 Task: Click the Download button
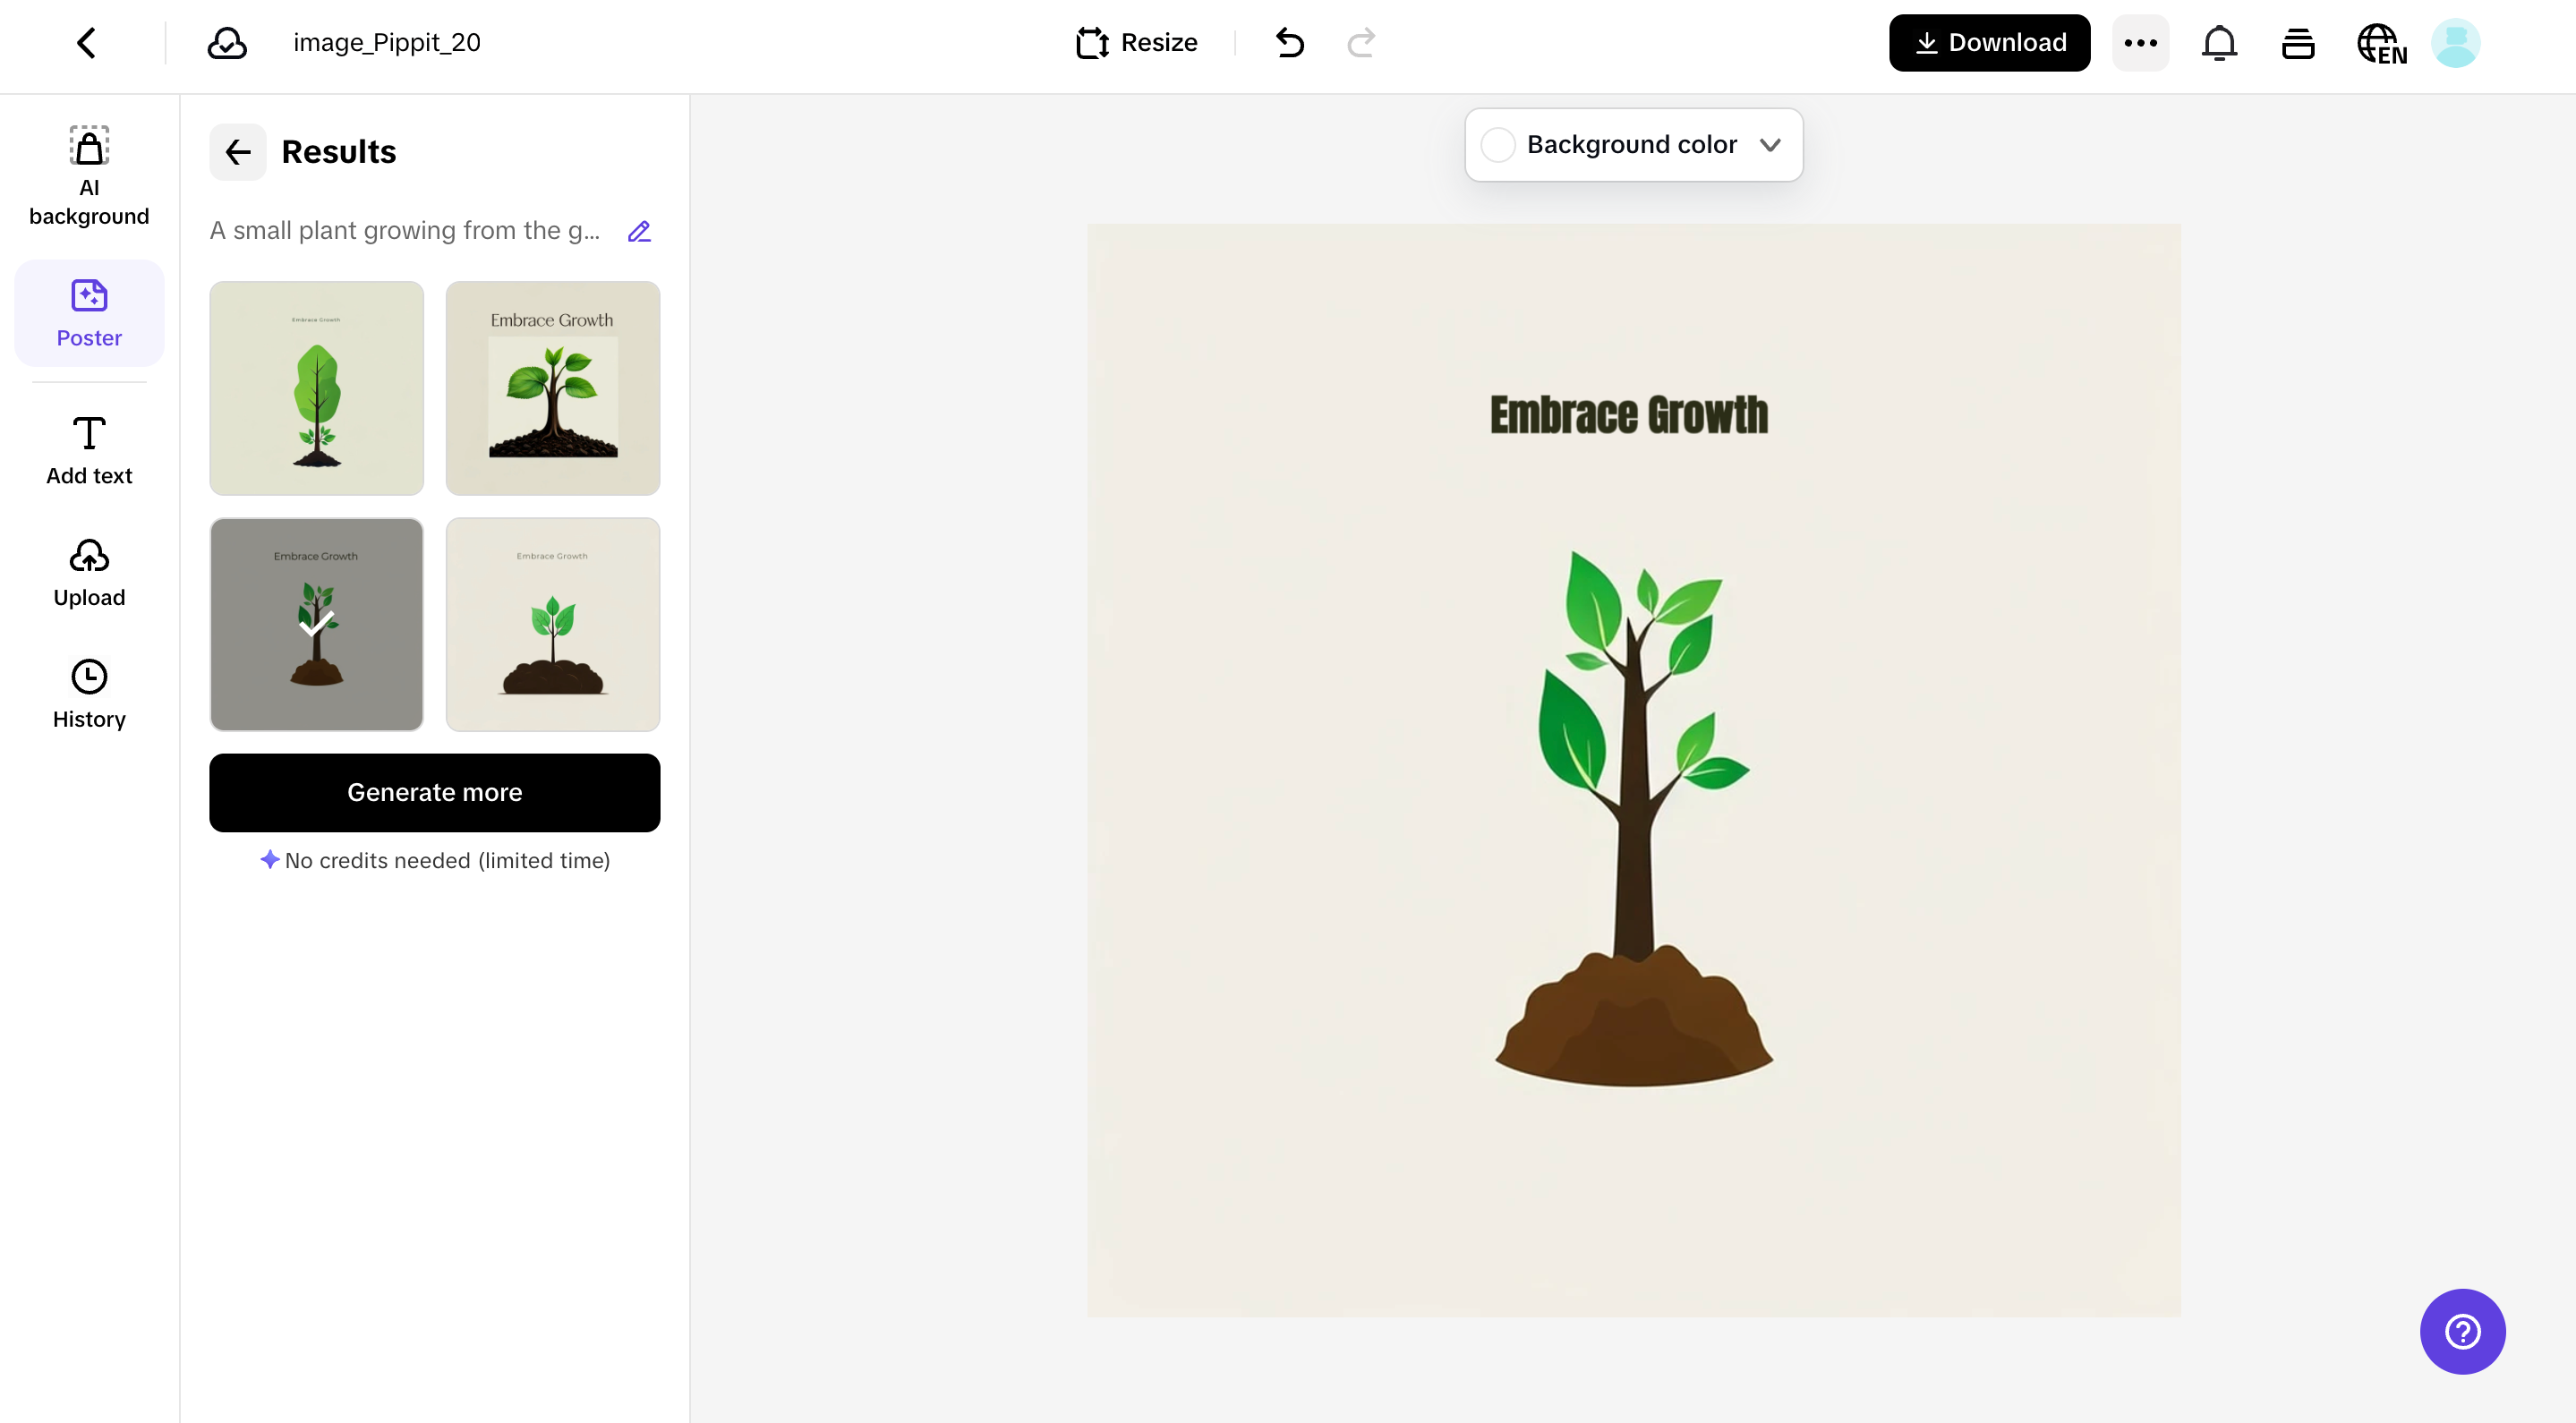point(1988,42)
